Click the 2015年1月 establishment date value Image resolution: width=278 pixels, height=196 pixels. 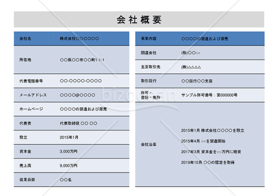click(69, 137)
